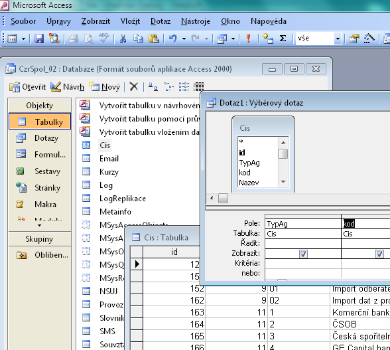Viewport: 390px width, 350px height.
Task: Open the Properties icon
Action: pyautogui.click(x=354, y=39)
